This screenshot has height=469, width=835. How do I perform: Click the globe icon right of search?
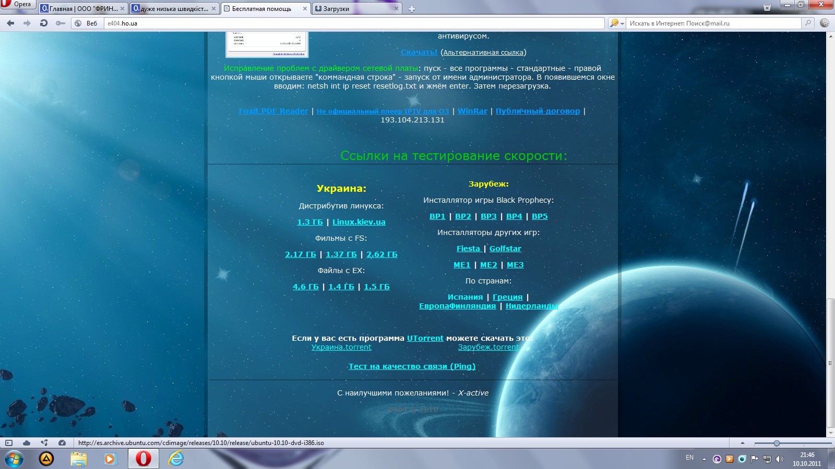click(x=825, y=23)
